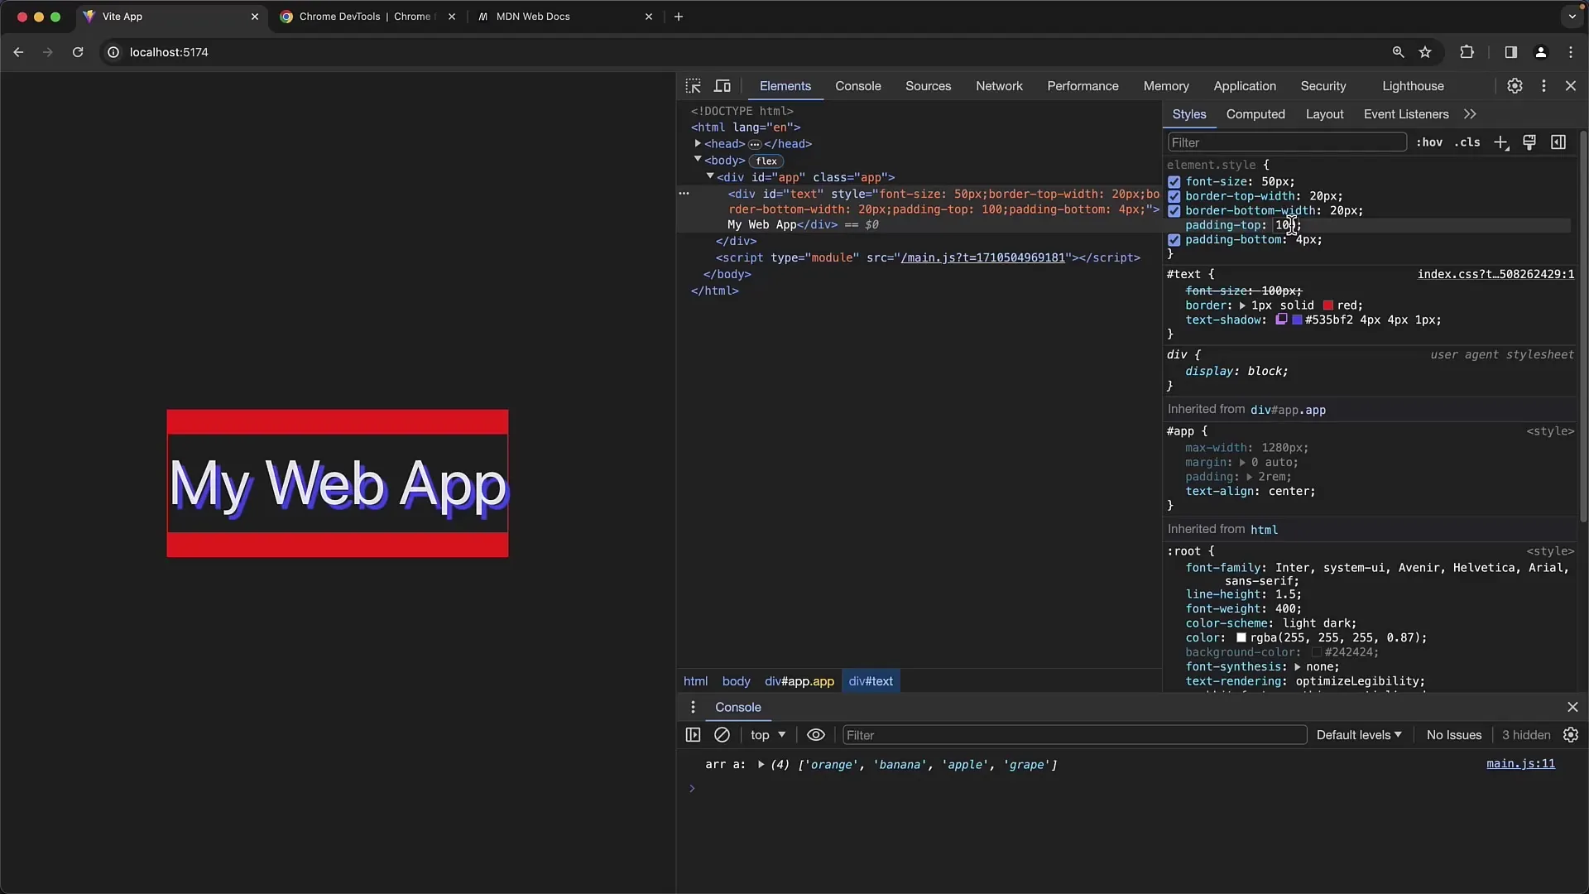1589x894 pixels.
Task: Open the Chrome profile avatar
Action: pyautogui.click(x=1541, y=52)
